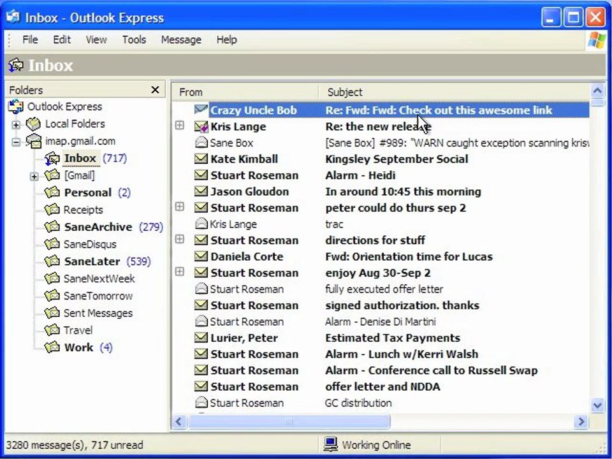Click the SaneArchive folder icon
Image resolution: width=612 pixels, height=459 pixels.
point(52,227)
